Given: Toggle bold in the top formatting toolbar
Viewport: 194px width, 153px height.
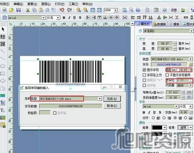Looking at the screenshot, I should coord(64,18).
